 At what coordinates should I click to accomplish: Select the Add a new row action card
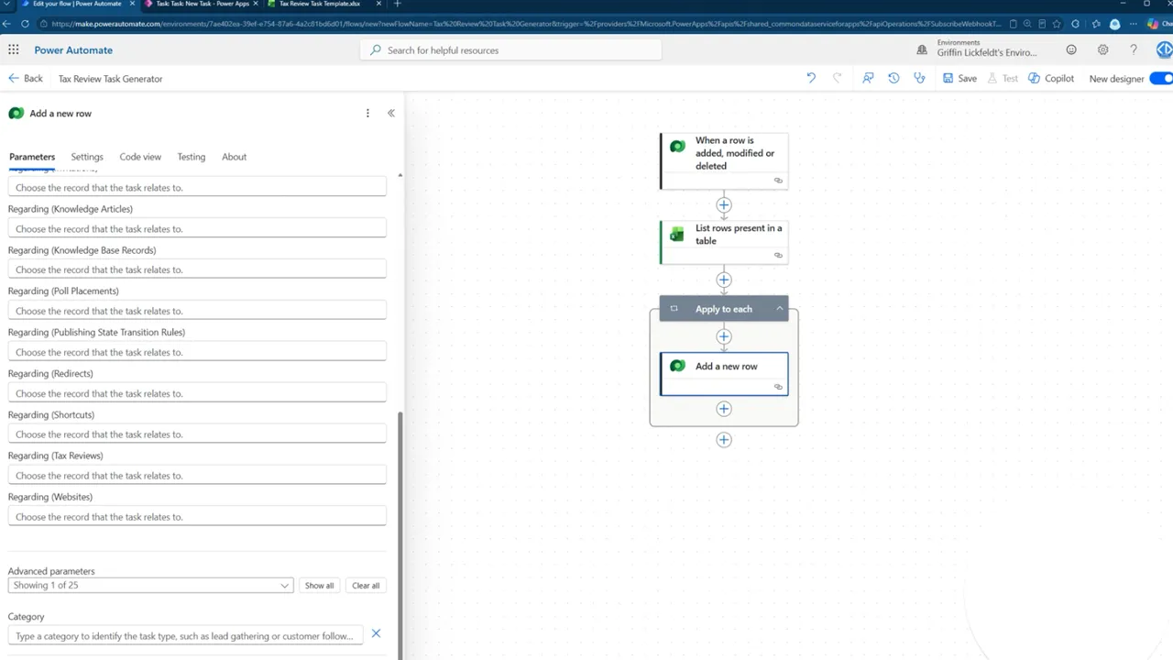724,374
